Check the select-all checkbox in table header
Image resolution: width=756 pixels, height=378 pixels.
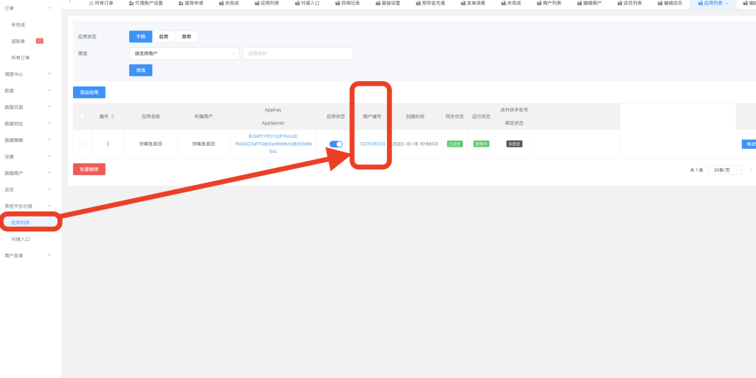coord(82,116)
